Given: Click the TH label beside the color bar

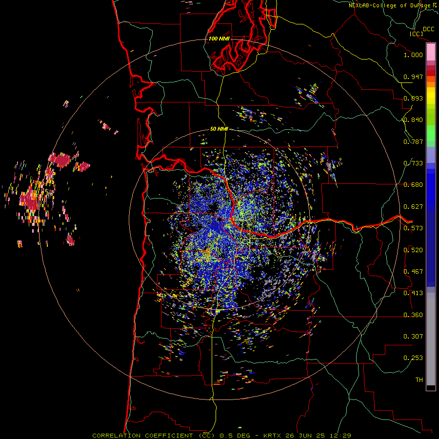Looking at the screenshot, I should [x=419, y=380].
